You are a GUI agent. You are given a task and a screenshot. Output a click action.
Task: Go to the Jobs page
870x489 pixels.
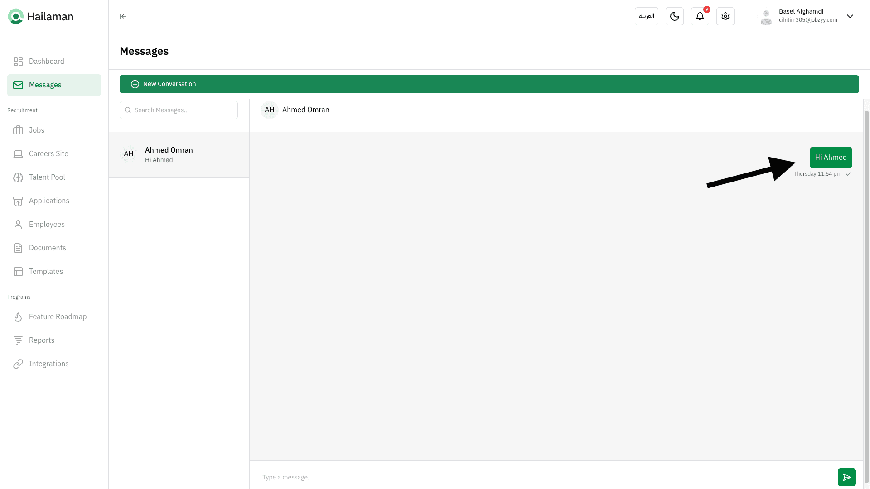coord(37,130)
